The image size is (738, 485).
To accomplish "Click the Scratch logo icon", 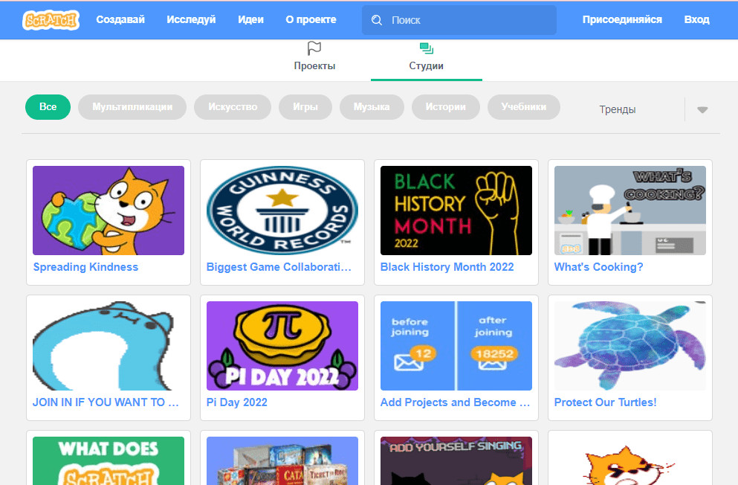I will pos(51,20).
